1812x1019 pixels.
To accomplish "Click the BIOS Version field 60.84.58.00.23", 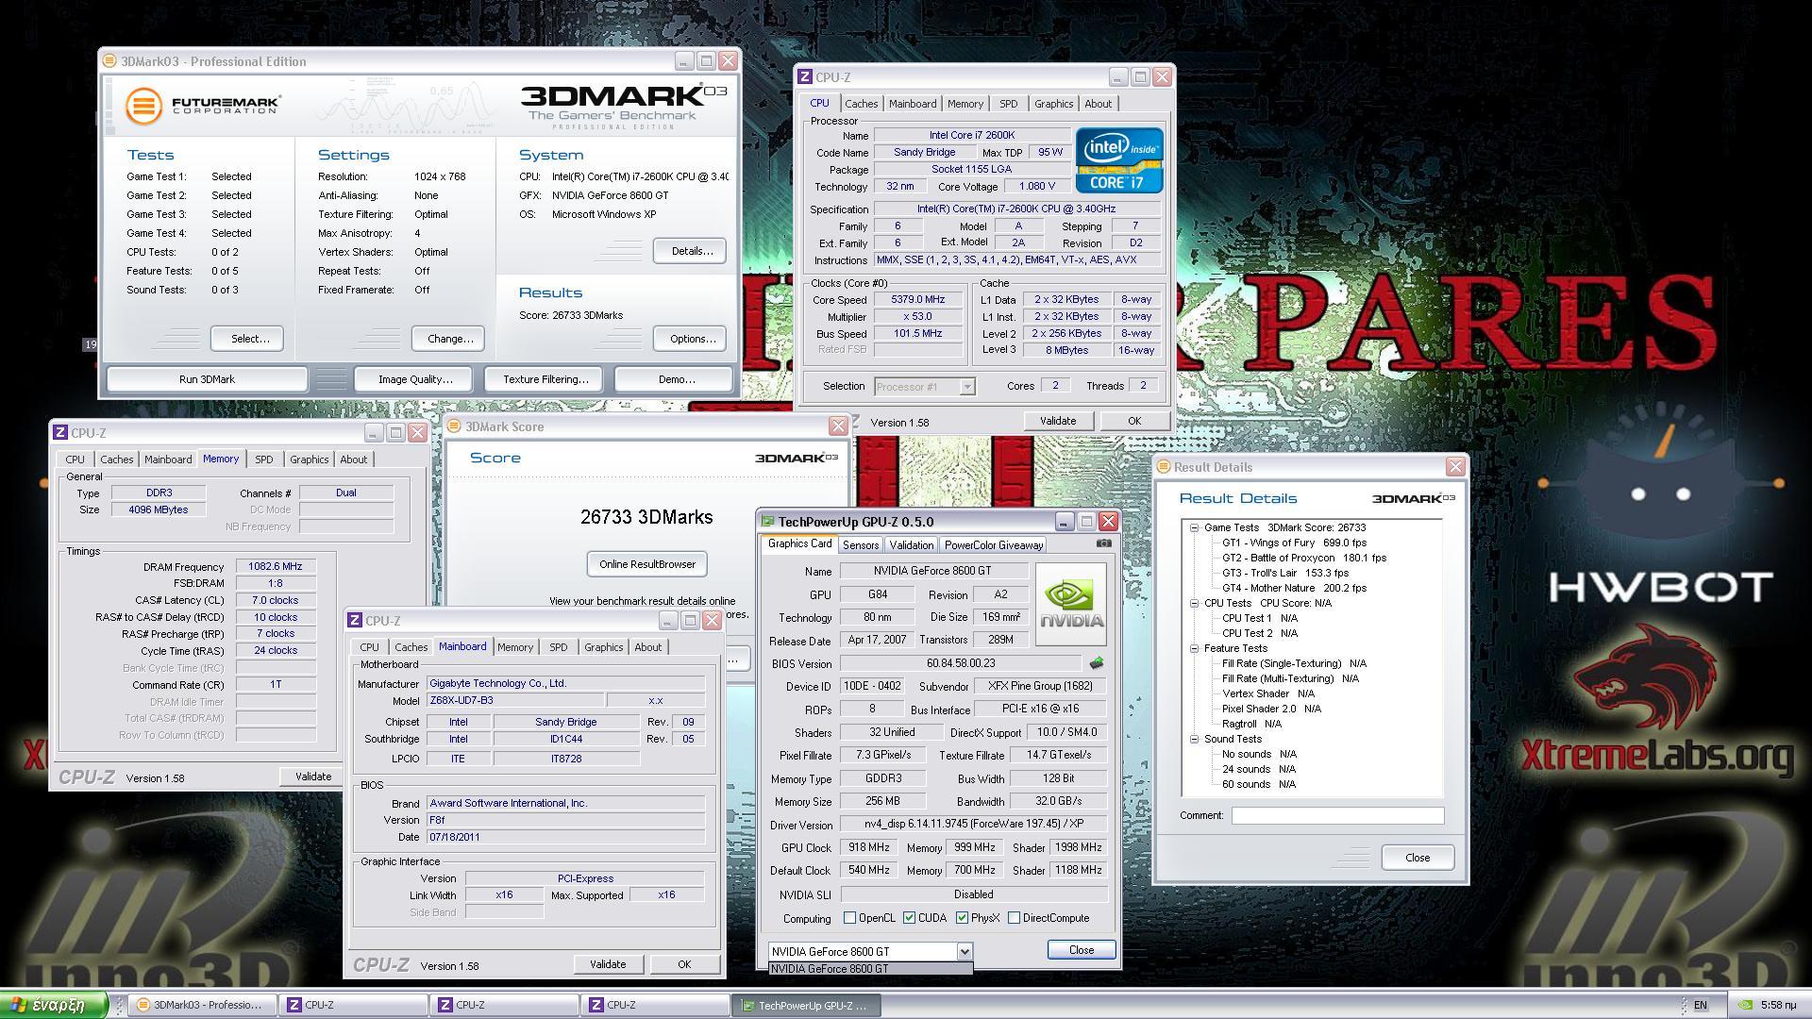I will [961, 663].
